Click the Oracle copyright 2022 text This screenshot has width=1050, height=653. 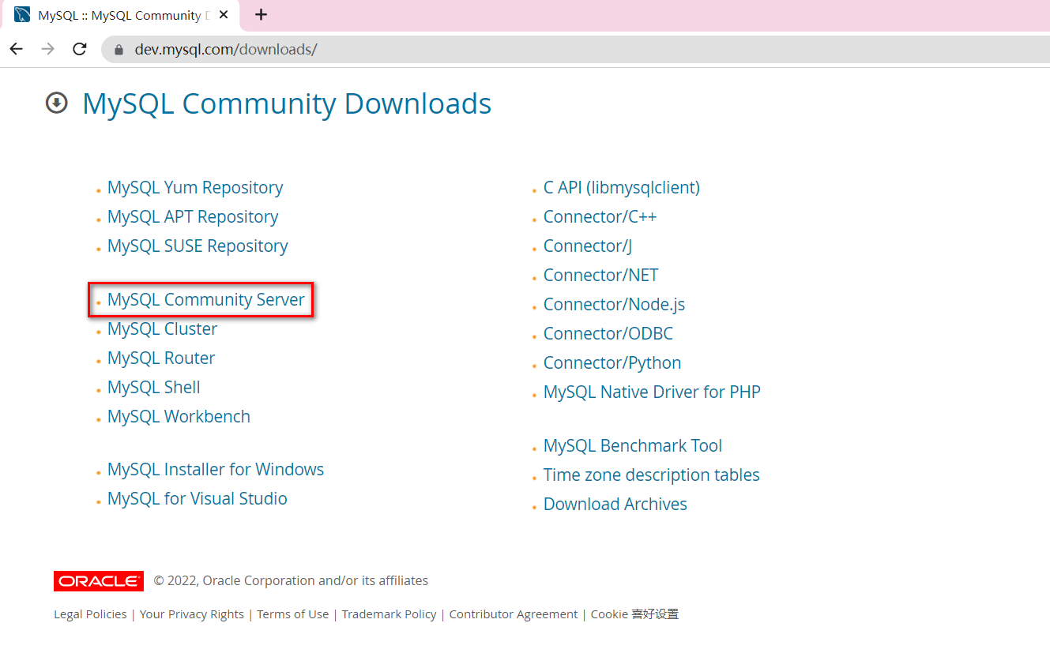pyautogui.click(x=291, y=581)
